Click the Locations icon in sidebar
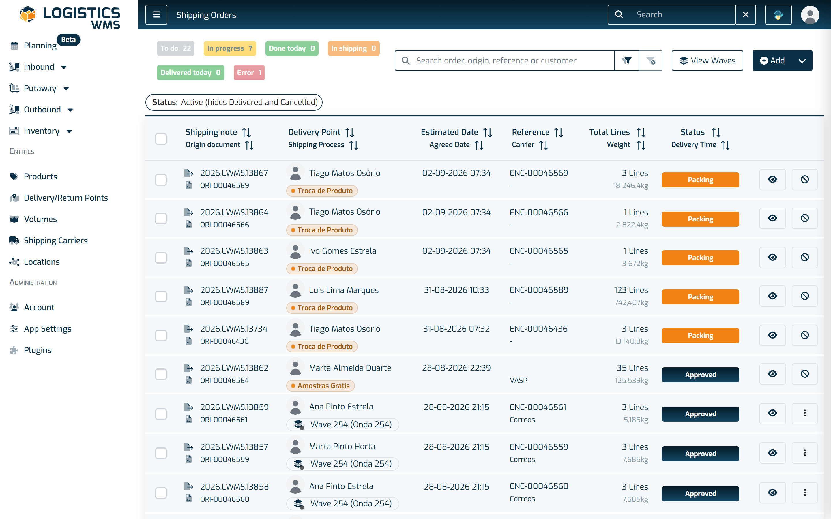831x519 pixels. click(14, 262)
